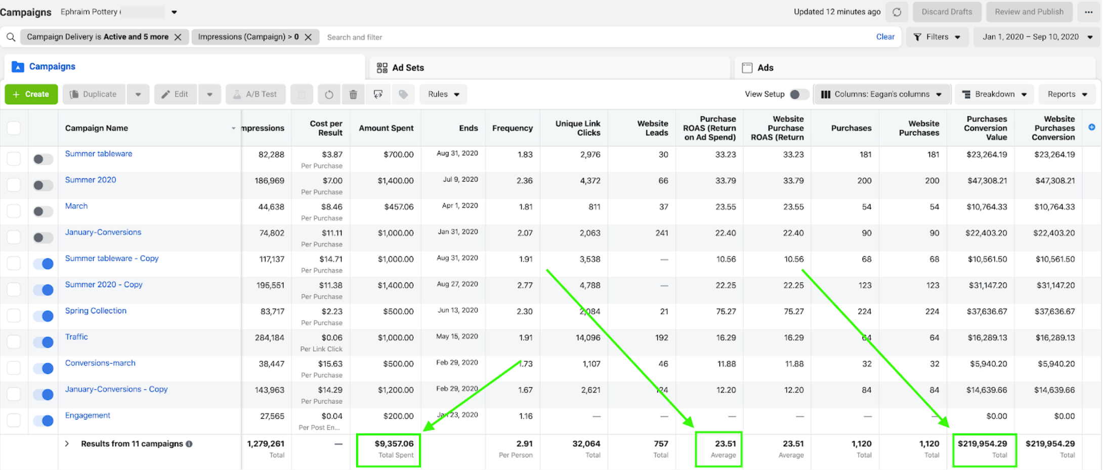Add a column with the blue plus icon
The height and width of the screenshot is (470, 1103).
(1091, 127)
